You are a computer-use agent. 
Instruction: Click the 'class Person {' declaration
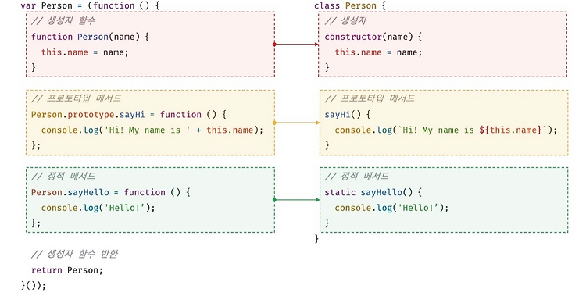349,5
